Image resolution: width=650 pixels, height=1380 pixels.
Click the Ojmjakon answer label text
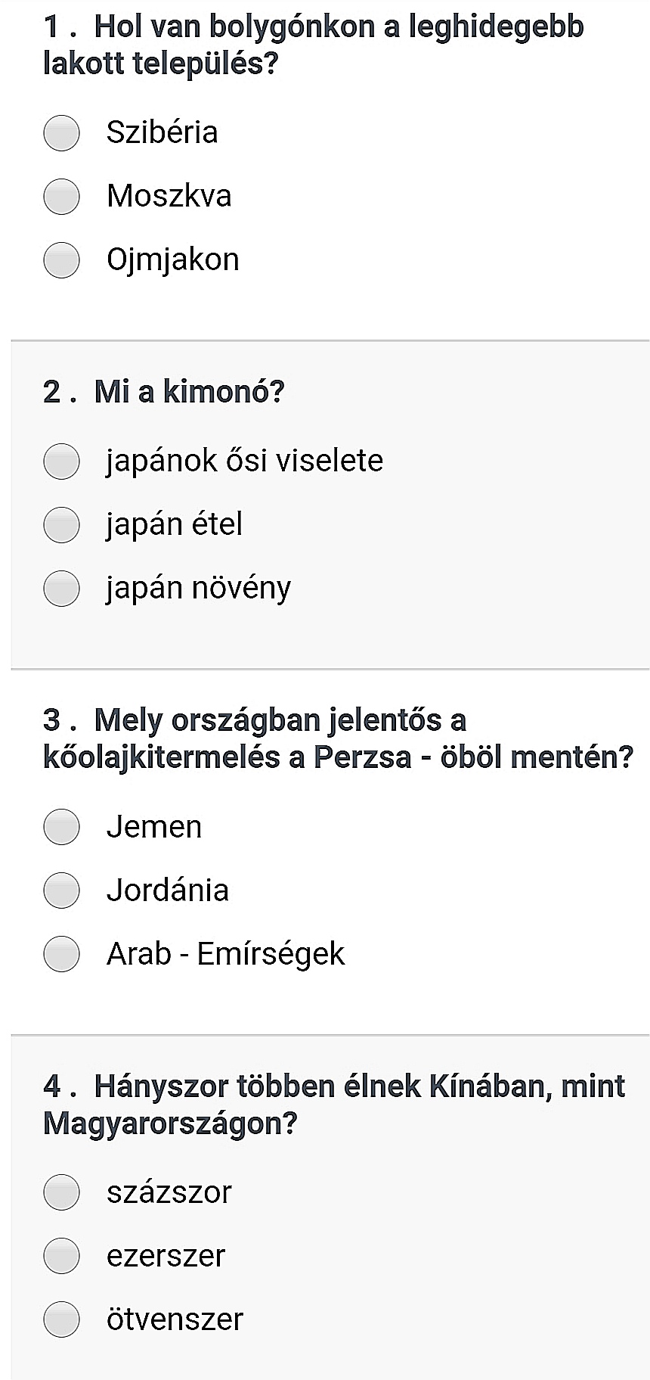[173, 260]
